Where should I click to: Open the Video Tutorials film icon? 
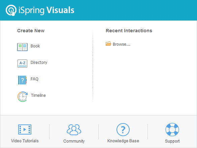(x=25, y=129)
